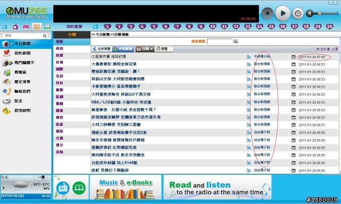
Task: Click the 媒體 sort button
Action: (x=164, y=49)
